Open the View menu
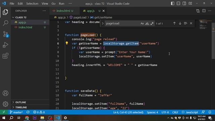 (x=45, y=4)
